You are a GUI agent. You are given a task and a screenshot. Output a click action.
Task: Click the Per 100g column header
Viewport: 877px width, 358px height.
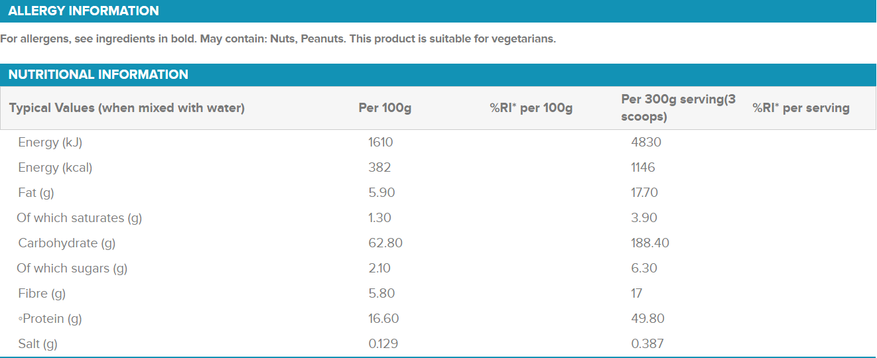click(385, 108)
